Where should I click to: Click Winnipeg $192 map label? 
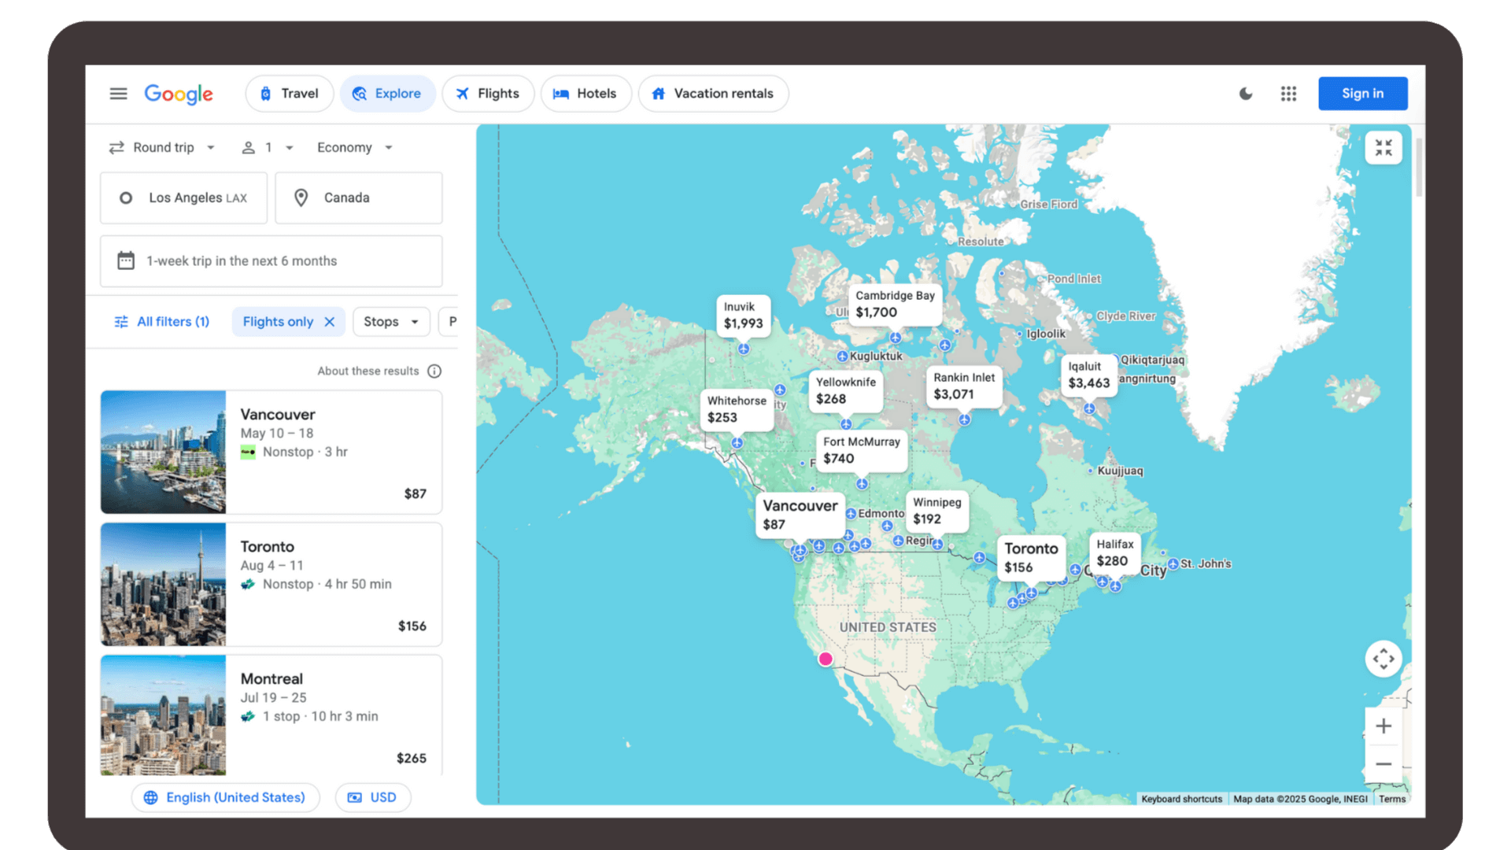pyautogui.click(x=937, y=510)
